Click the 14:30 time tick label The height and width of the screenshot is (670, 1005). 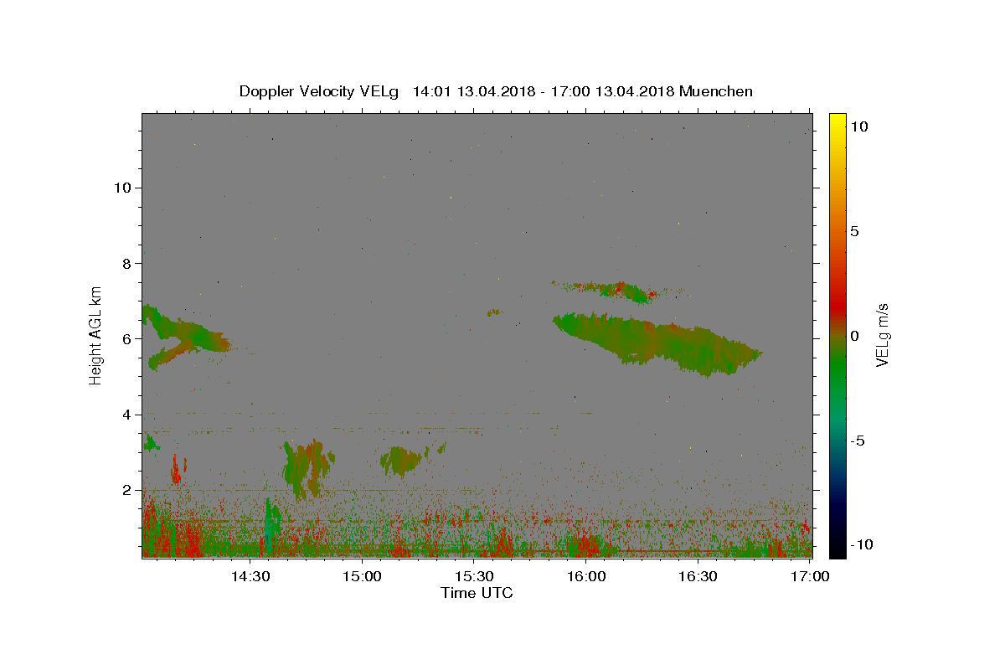point(250,576)
